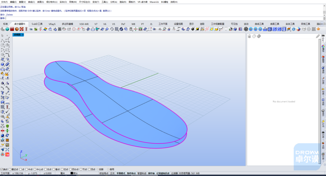Click the basketball icon in toolbar
This screenshot has width=326, height=176.
pyautogui.click(x=17, y=29)
